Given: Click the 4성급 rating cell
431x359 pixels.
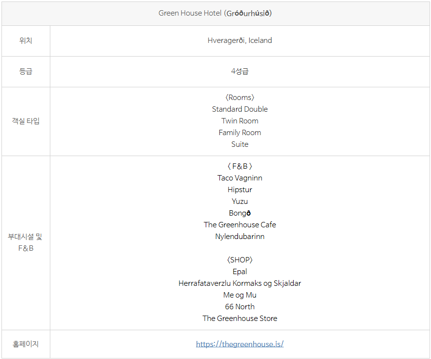Looking at the screenshot, I should (239, 71).
